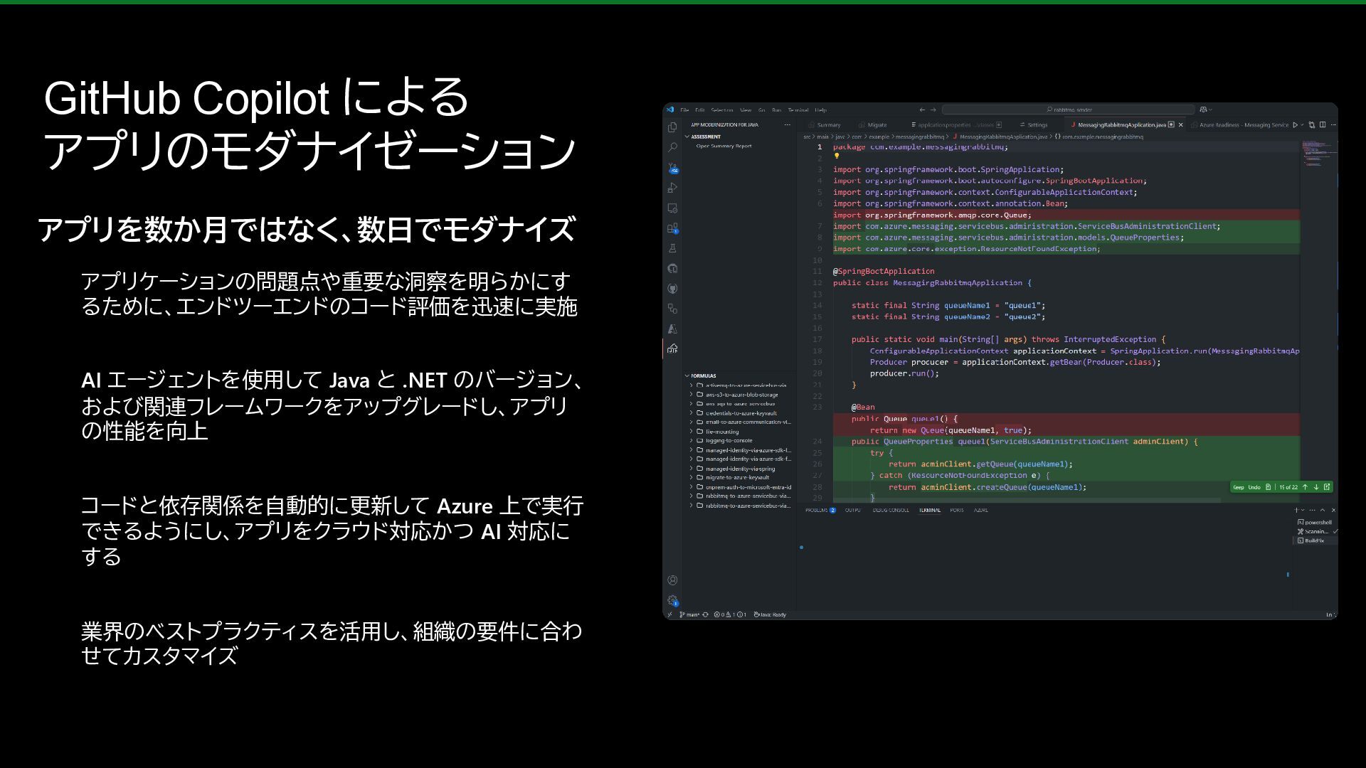
Task: Click the command center search field
Action: pyautogui.click(x=1068, y=110)
